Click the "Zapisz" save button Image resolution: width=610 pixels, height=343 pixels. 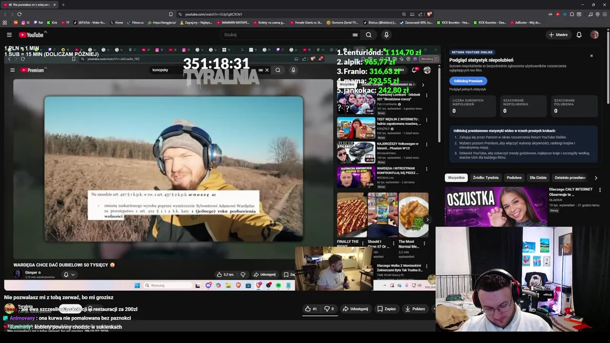[x=386, y=309]
